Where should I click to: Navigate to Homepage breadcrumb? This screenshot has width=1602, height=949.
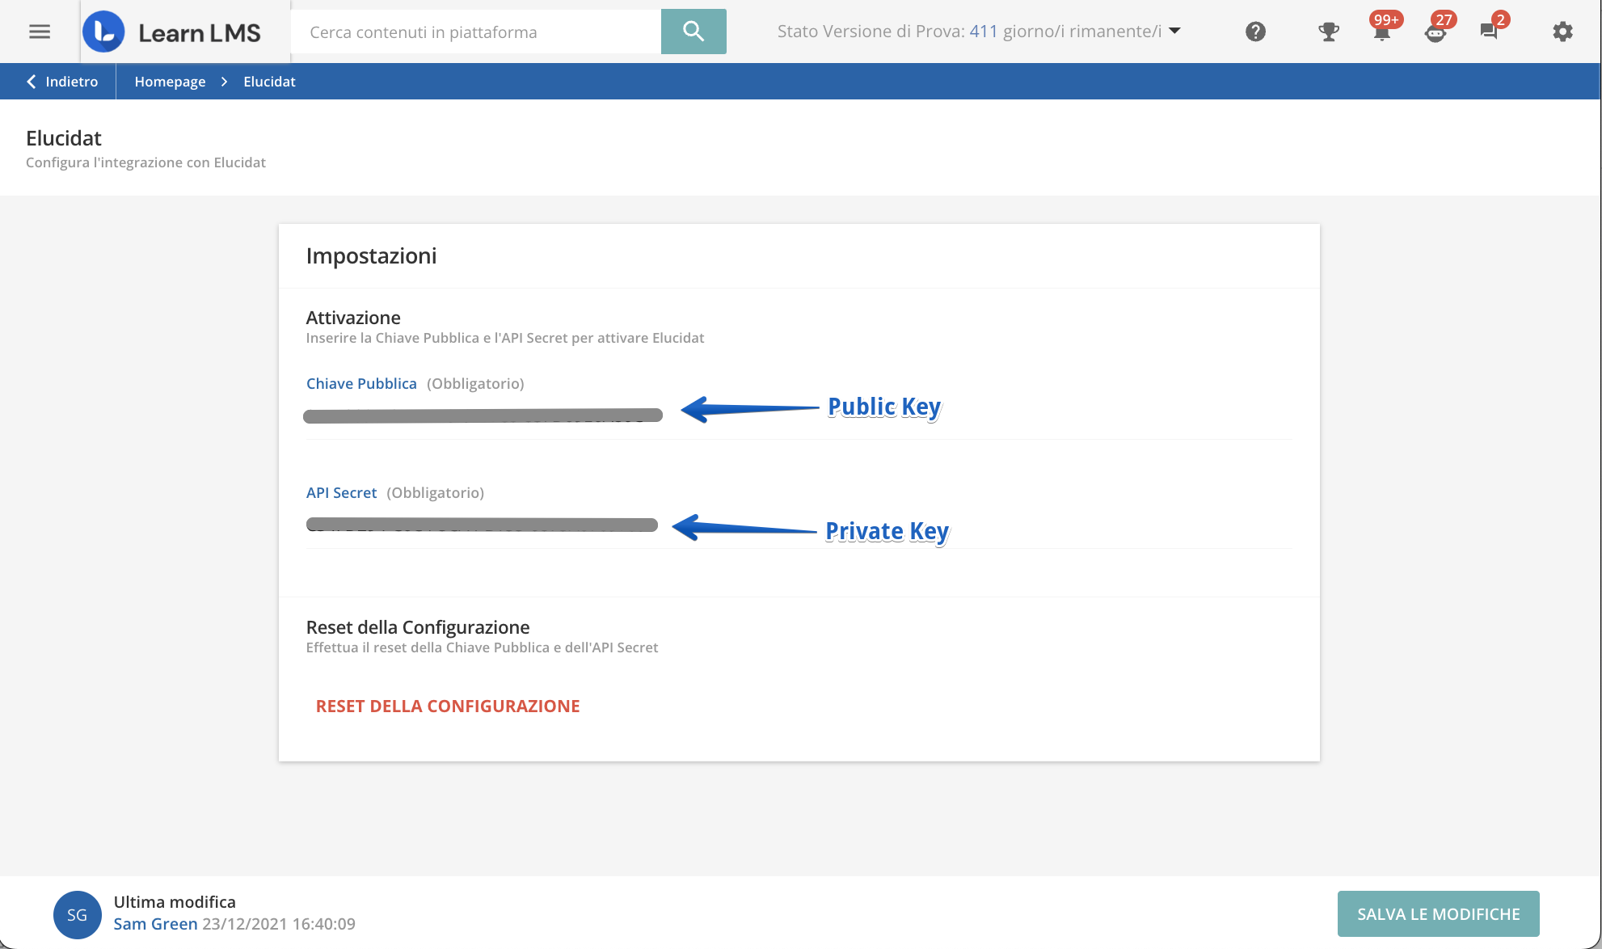(x=170, y=82)
